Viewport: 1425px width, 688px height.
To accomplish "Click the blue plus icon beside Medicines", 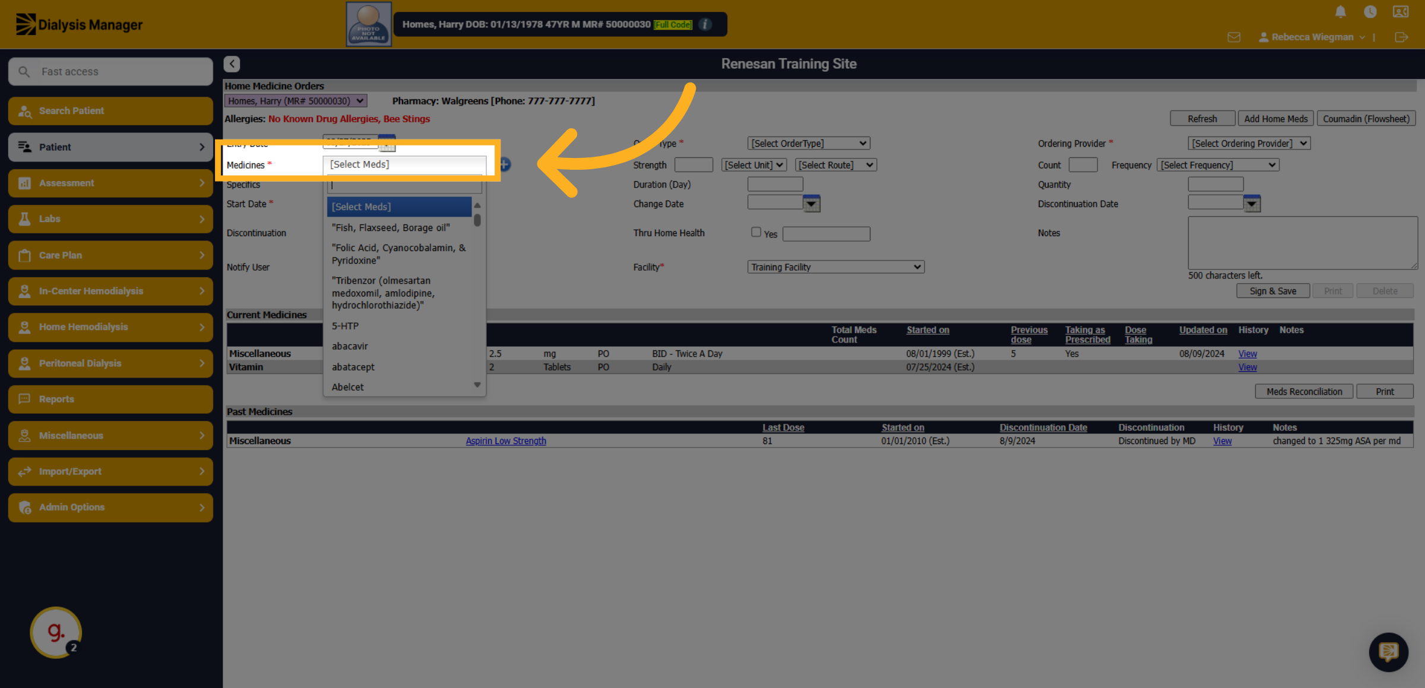I will 505,164.
